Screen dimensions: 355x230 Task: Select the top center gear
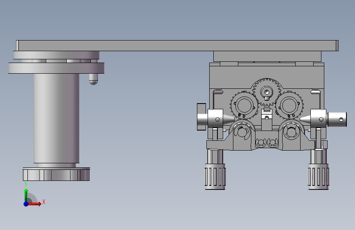(x=267, y=92)
